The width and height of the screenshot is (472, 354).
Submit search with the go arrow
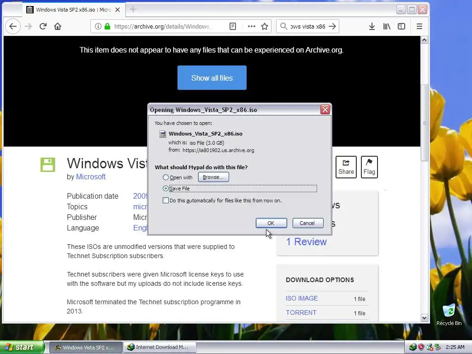(x=332, y=26)
